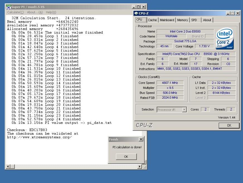This screenshot has height=183, width=243.
Task: Click the 'Version 1.44' label in CPU-Z
Action: (x=227, y=117)
